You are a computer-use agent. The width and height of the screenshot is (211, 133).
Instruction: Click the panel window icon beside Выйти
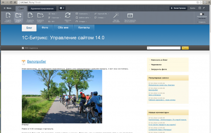pyautogui.click(x=200, y=8)
